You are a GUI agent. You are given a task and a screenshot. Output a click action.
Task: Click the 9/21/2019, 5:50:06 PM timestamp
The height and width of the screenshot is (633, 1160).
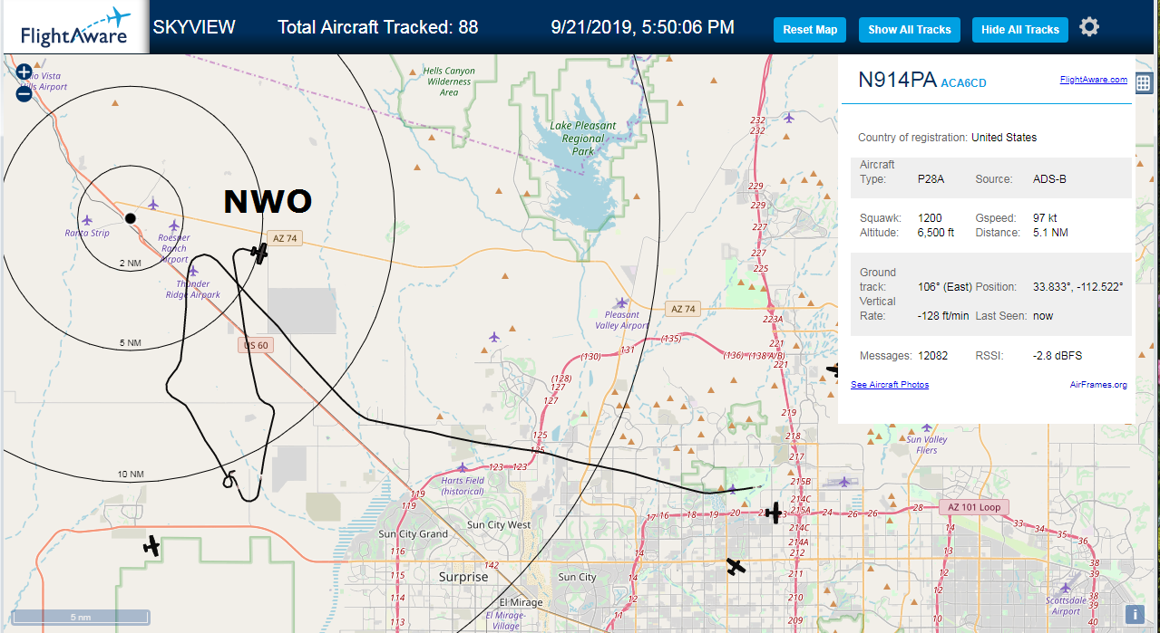pyautogui.click(x=642, y=27)
